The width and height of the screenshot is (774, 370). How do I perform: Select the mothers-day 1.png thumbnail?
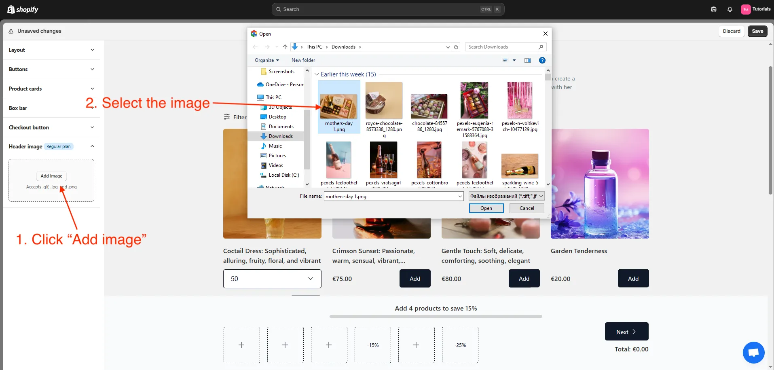(339, 106)
